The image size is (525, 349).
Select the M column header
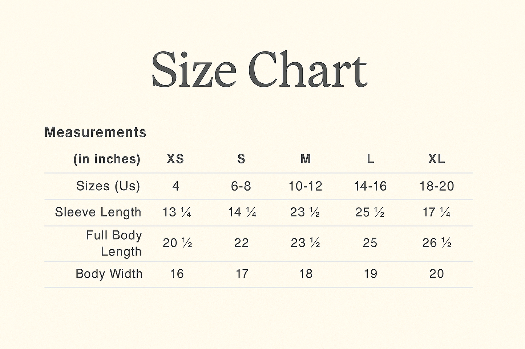tap(306, 159)
